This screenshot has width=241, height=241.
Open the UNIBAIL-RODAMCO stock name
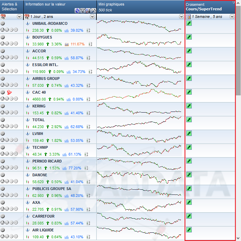(50, 23)
